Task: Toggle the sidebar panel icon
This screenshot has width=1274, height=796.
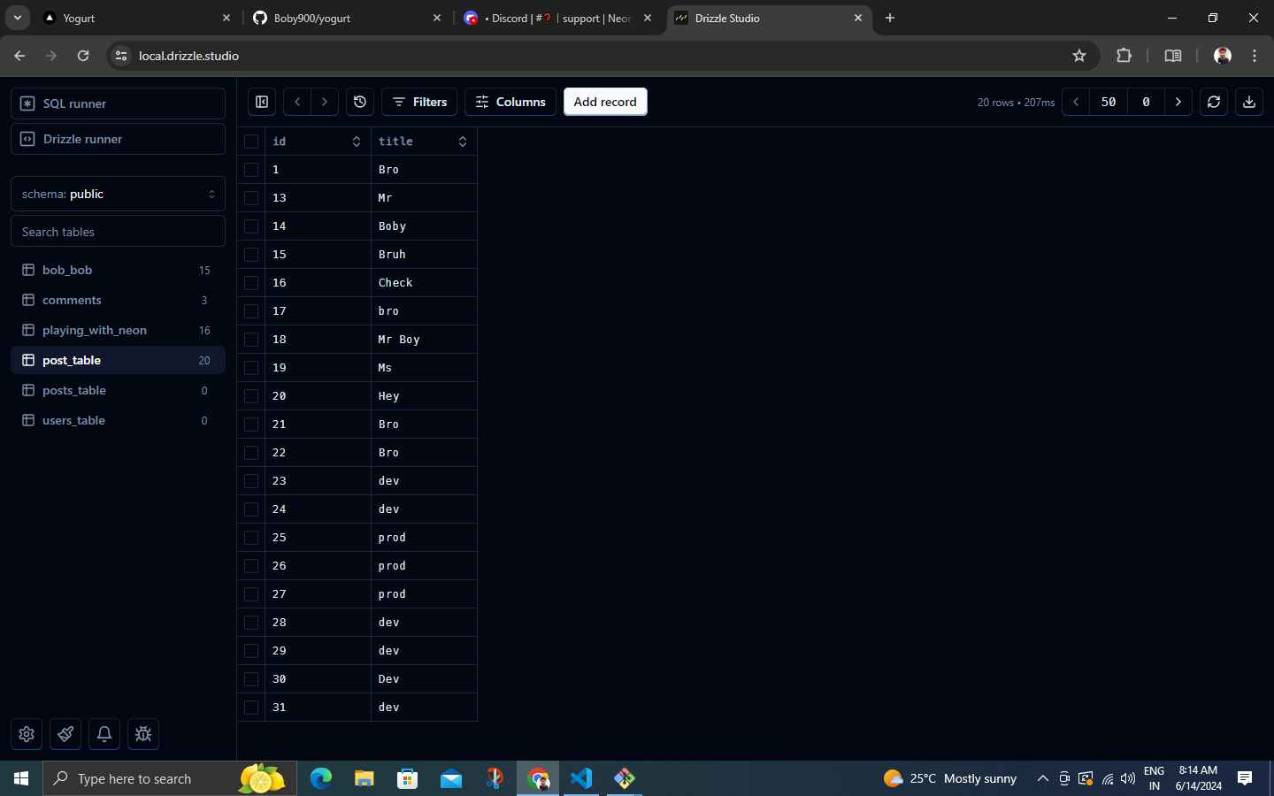Action: [262, 102]
